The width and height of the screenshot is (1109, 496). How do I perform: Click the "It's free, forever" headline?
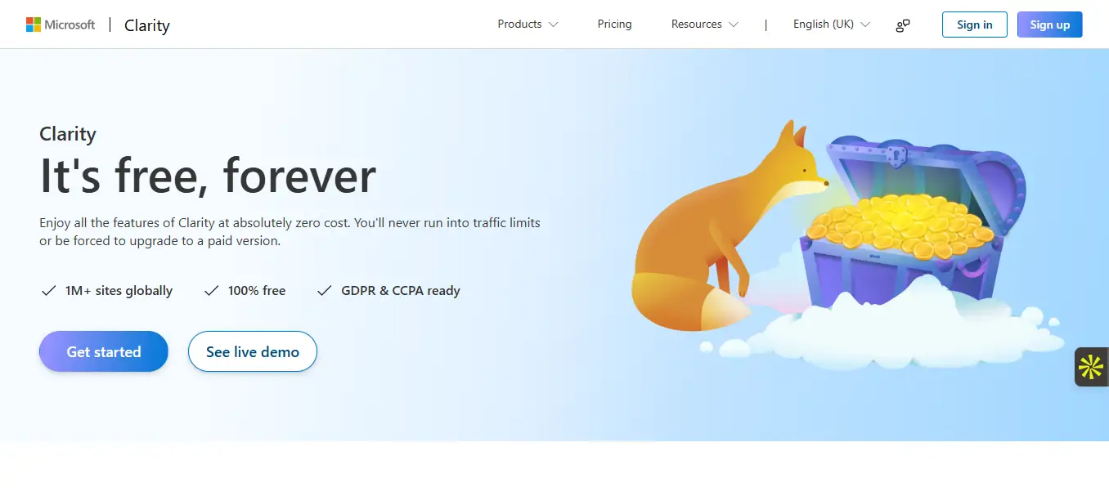[208, 175]
